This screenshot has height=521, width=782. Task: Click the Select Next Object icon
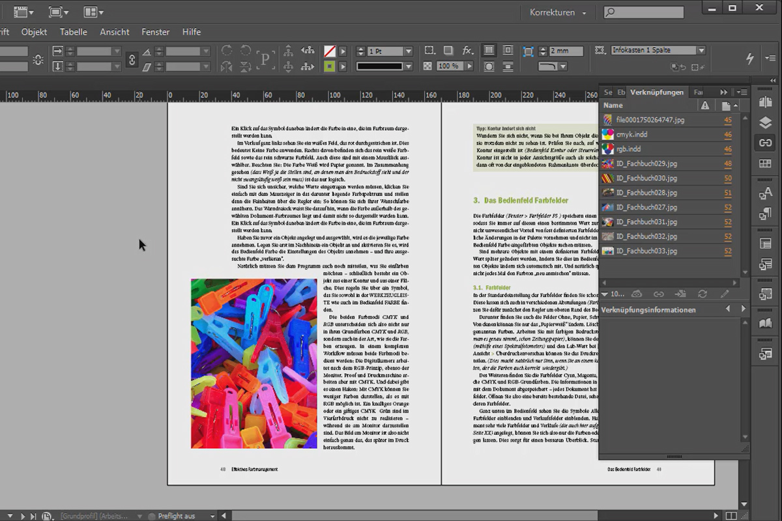coord(308,66)
